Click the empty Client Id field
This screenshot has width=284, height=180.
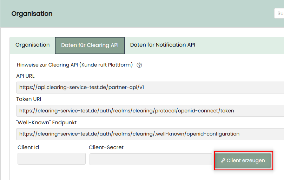[x=52, y=159]
